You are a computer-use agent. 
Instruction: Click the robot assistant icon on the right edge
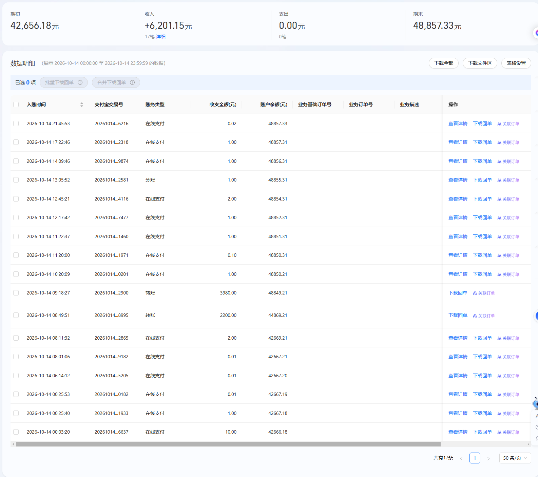click(x=535, y=404)
